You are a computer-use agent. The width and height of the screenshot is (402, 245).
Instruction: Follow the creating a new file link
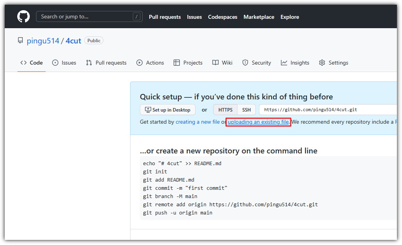coord(197,122)
